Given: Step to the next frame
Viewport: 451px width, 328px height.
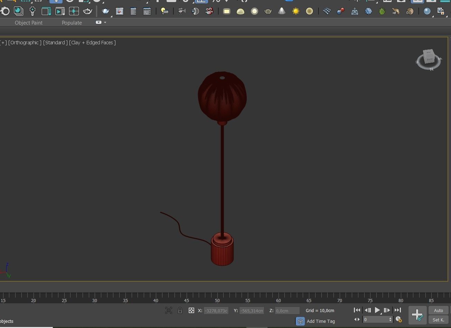Looking at the screenshot, I should (387, 310).
